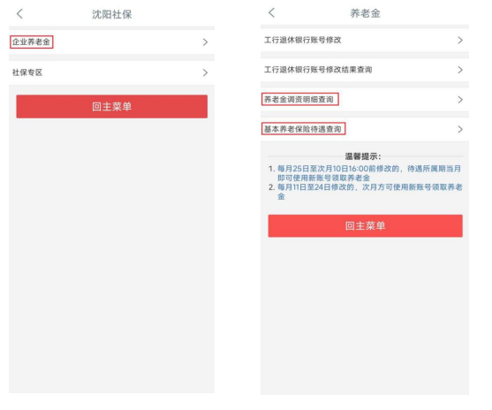Viewport: 492px width, 410px height.
Task: Click the 养老金 page title
Action: click(x=365, y=13)
